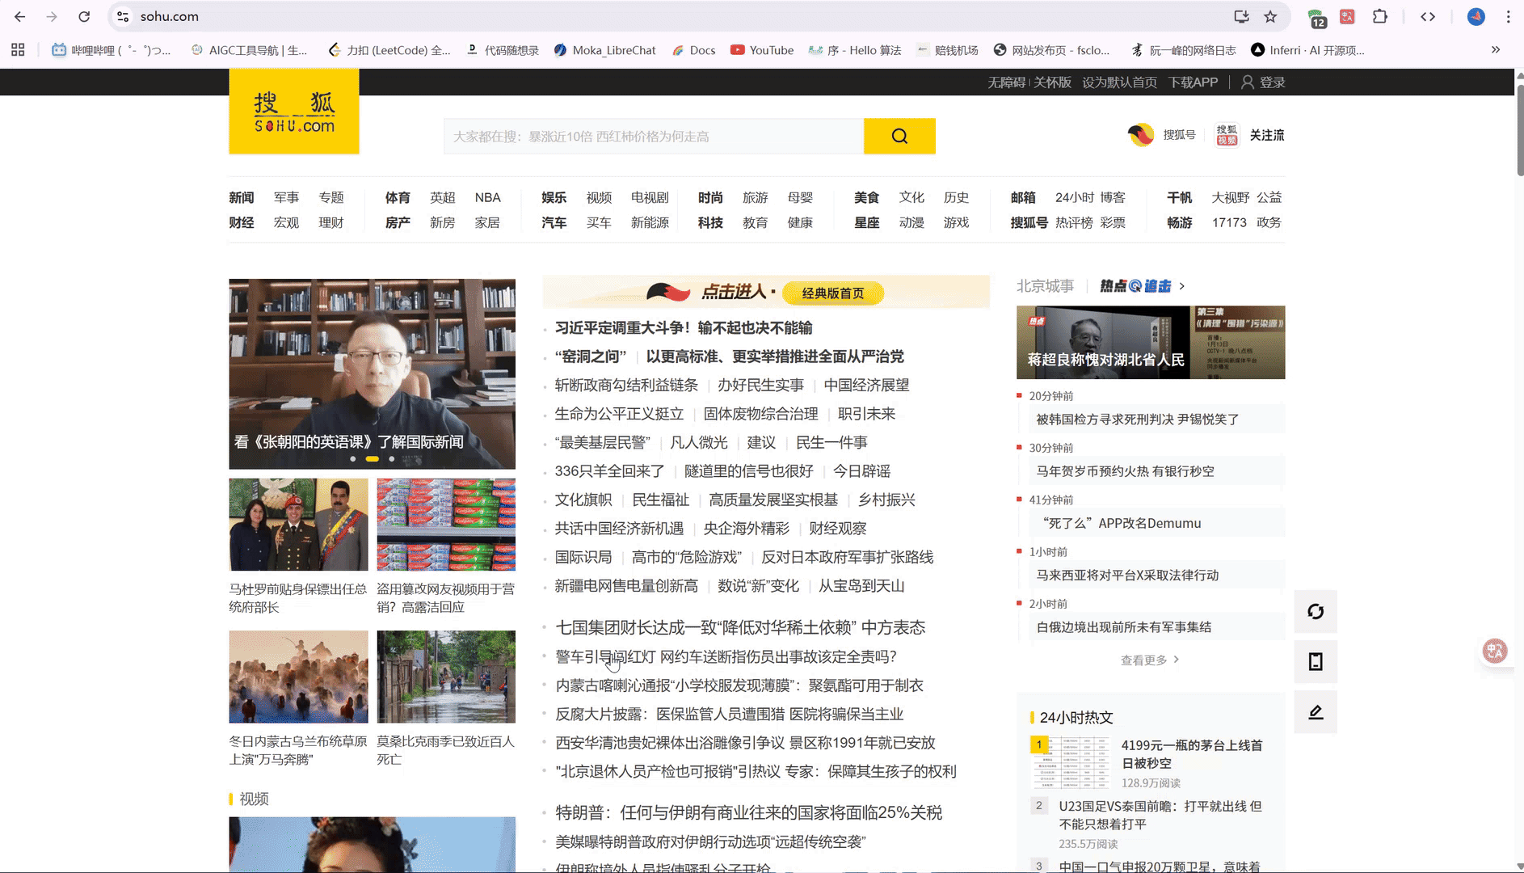Reload the sohu.com page
Image resolution: width=1524 pixels, height=873 pixels.
84,16
